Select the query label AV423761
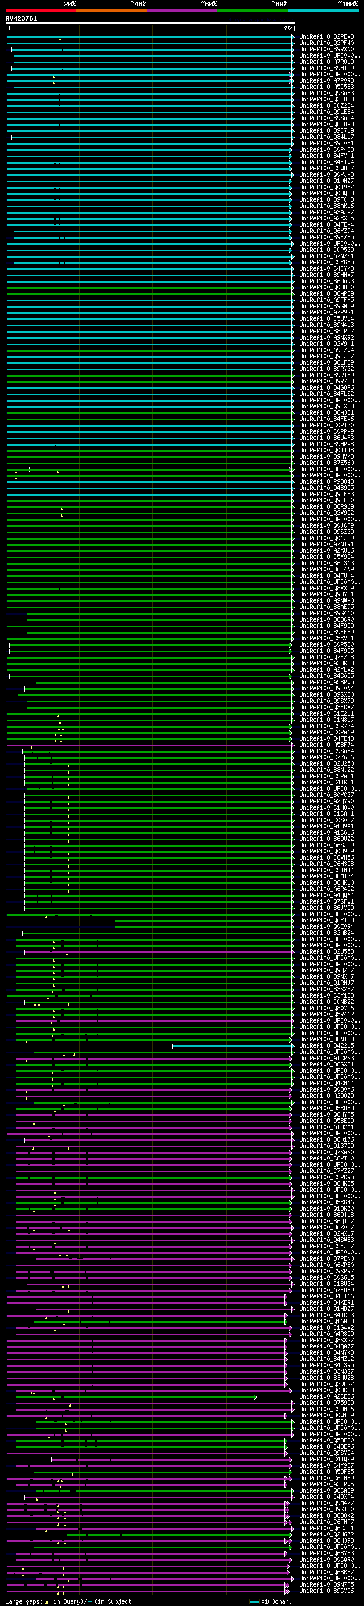364x1606 pixels. (x=21, y=19)
